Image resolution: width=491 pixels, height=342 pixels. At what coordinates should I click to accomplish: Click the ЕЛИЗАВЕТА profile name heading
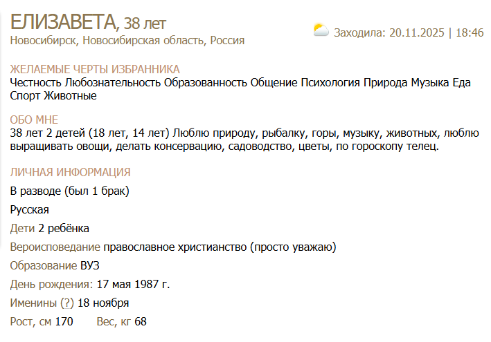pyautogui.click(x=63, y=21)
